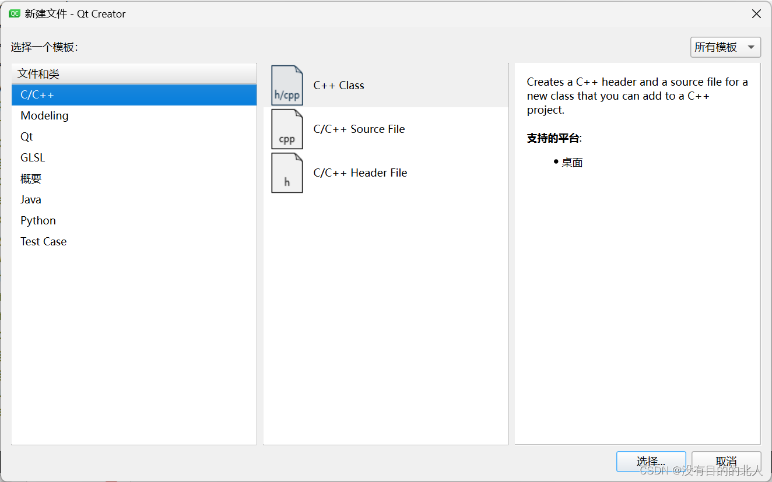This screenshot has width=772, height=482.
Task: Click the 文件和类 list header
Action: tap(38, 73)
